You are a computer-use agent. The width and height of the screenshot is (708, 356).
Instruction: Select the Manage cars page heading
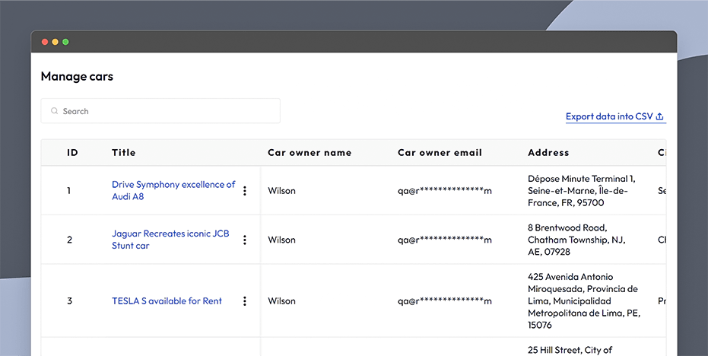tap(77, 76)
